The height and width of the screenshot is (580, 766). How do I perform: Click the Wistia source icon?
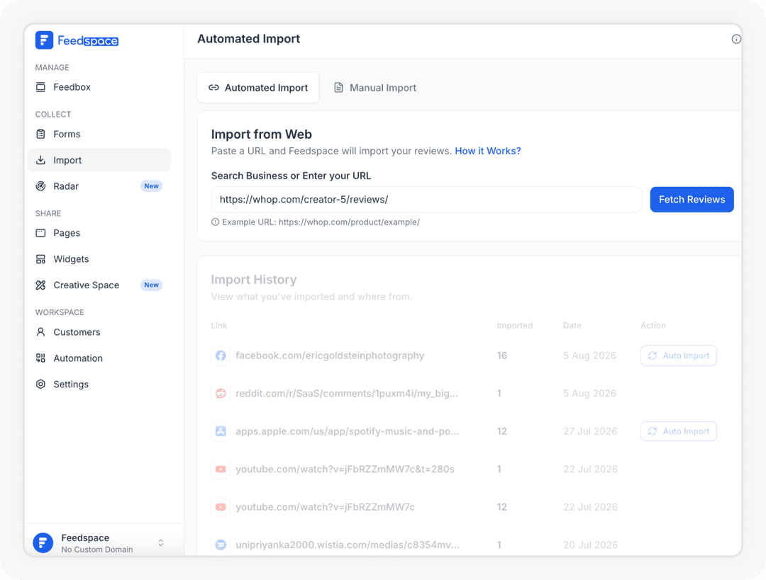[221, 545]
